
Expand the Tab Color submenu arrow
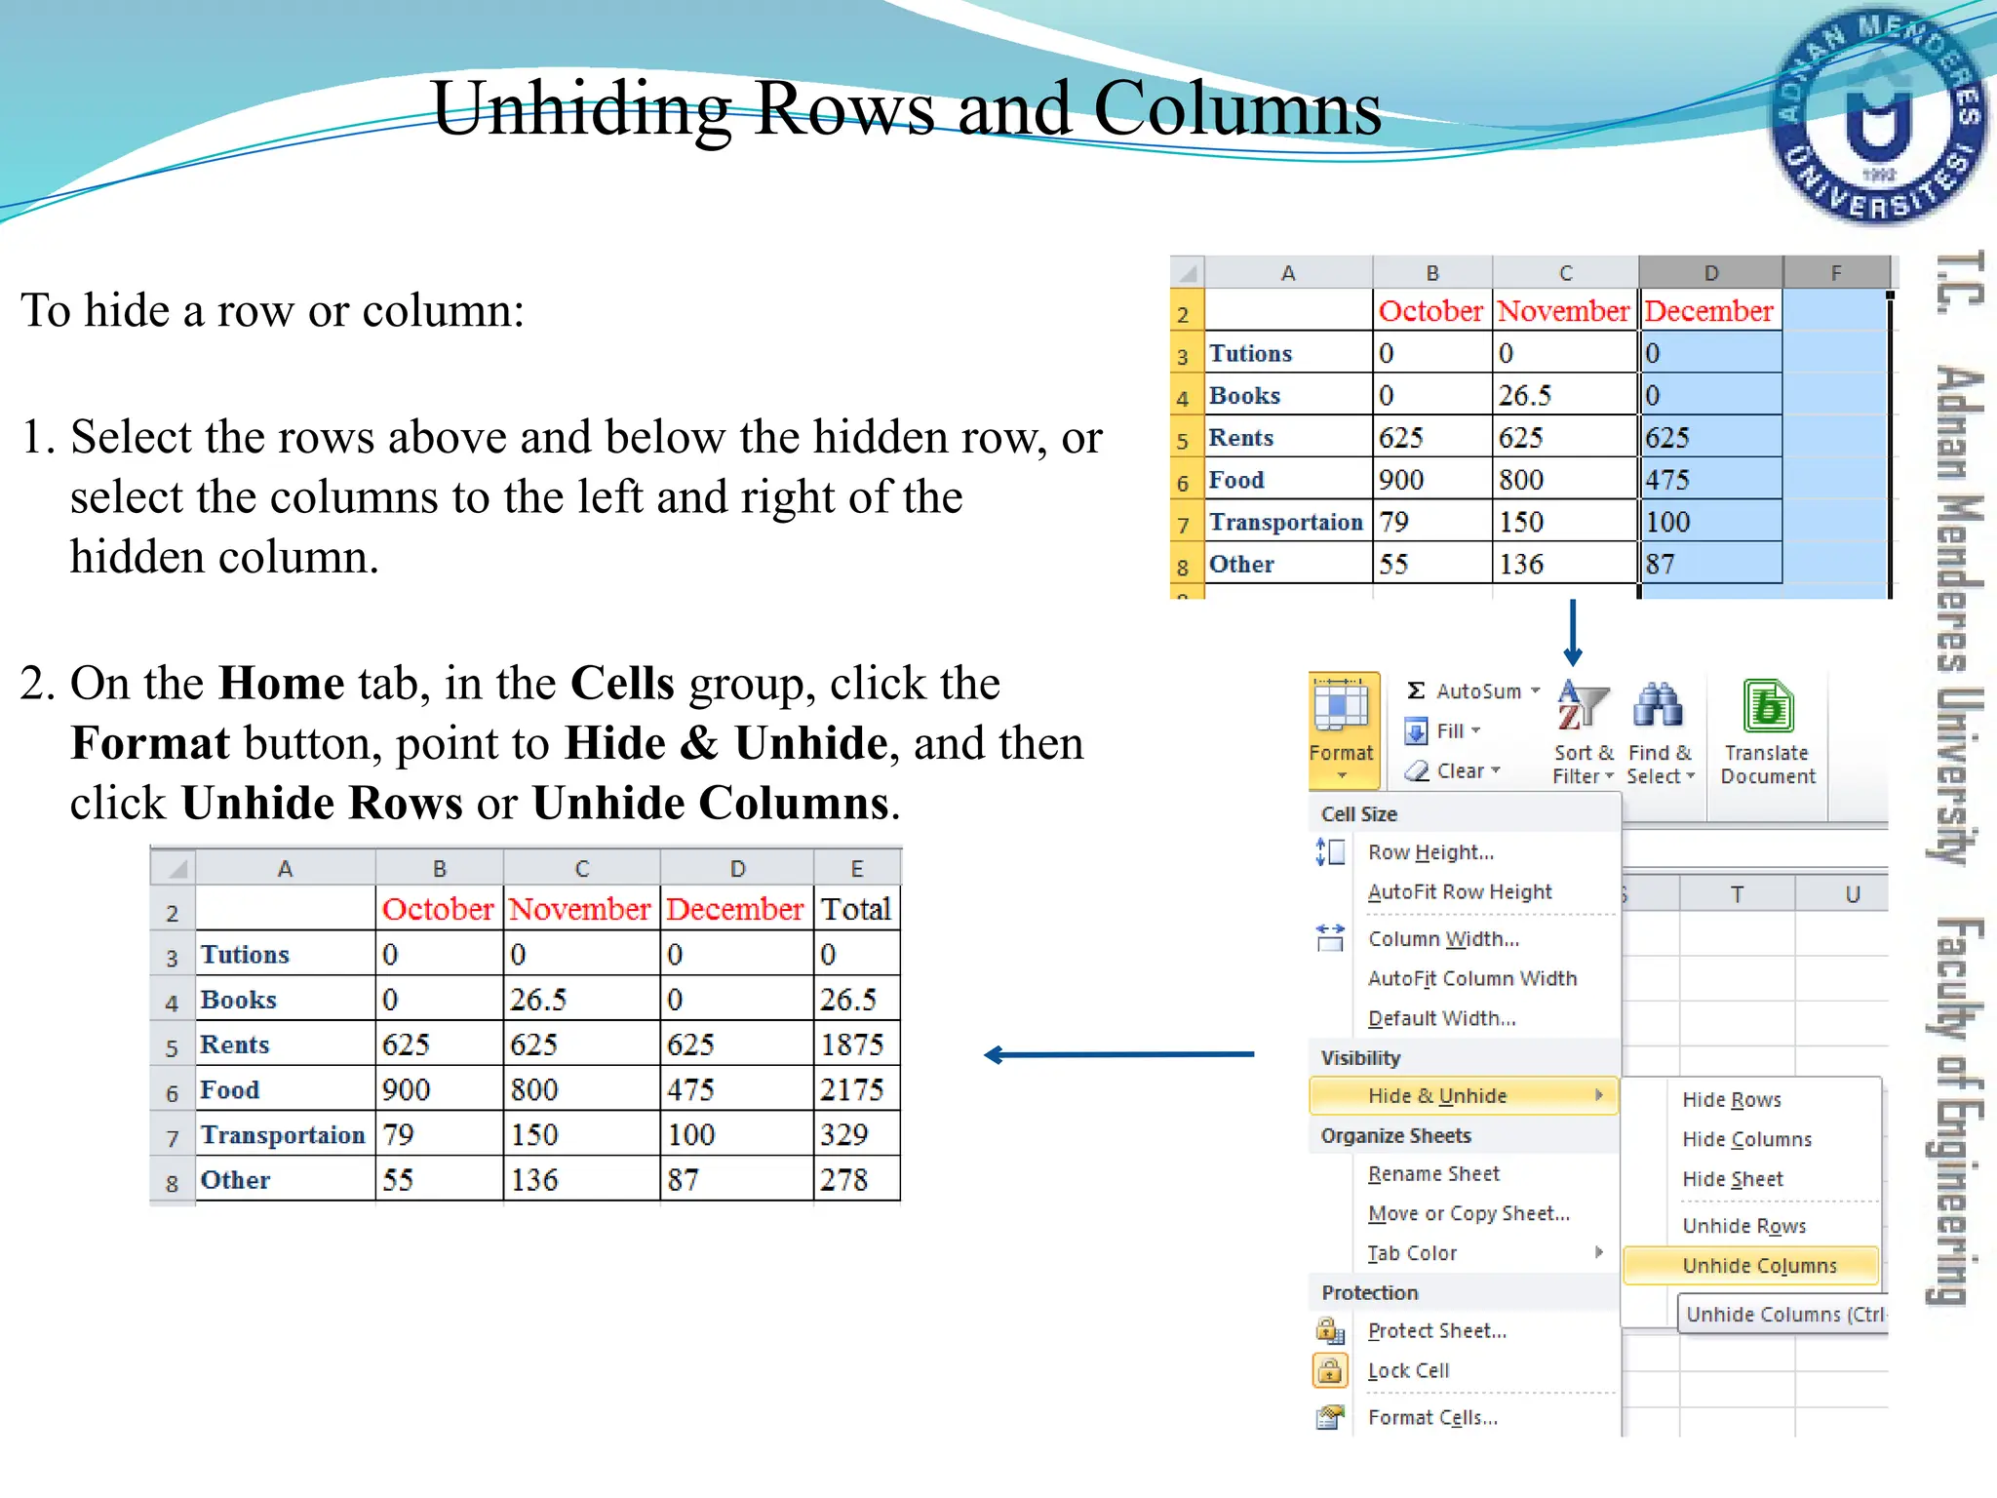click(x=1599, y=1252)
